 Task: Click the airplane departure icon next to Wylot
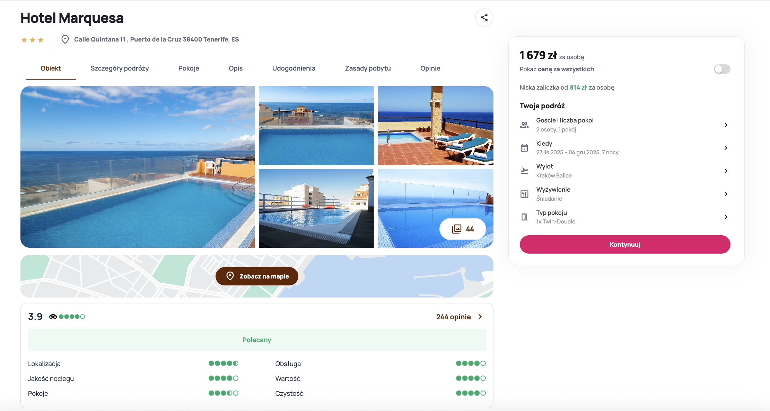coord(524,171)
